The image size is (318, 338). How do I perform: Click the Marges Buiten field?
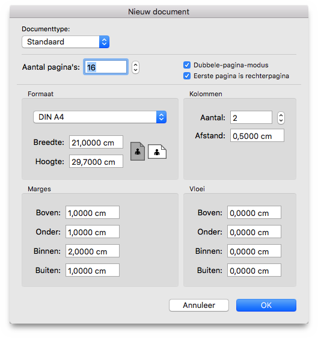point(93,270)
